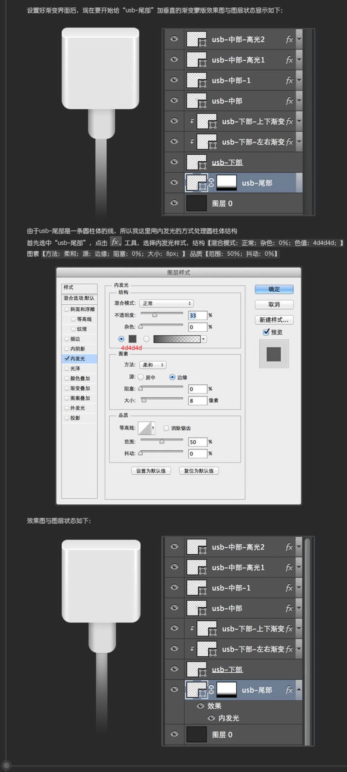
Task: Collapse usb-尾部 effects arrow in lower panel
Action: 298,689
